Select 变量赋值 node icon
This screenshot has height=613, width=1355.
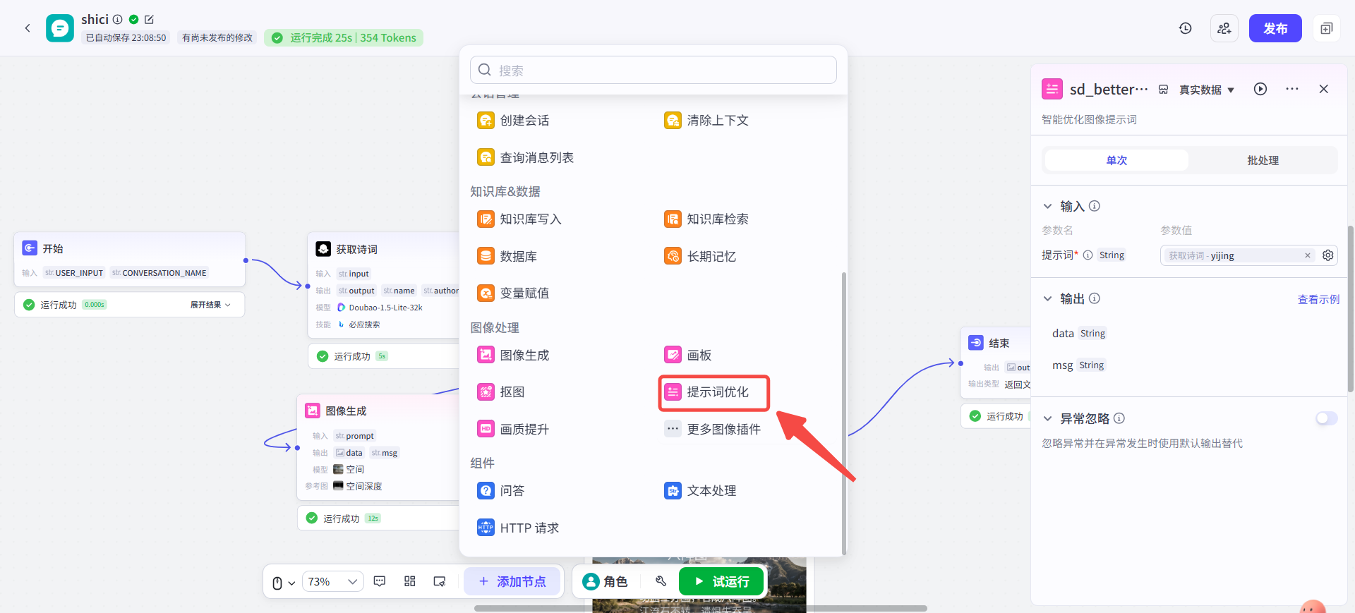[486, 293]
